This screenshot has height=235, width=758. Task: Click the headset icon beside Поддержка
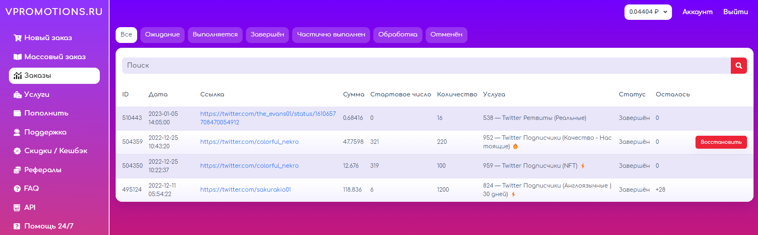(x=17, y=132)
